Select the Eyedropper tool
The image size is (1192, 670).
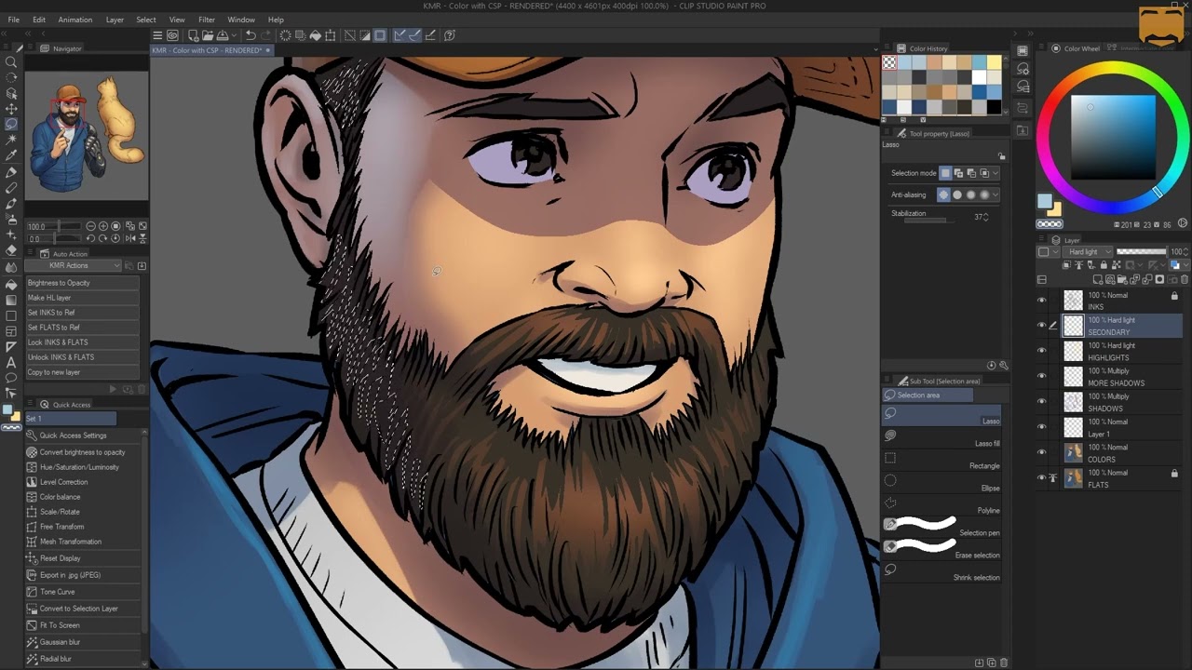pos(11,155)
